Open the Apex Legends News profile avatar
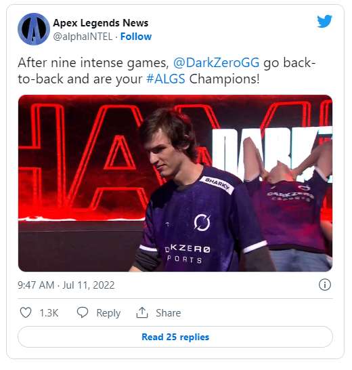The image size is (352, 370). [34, 29]
